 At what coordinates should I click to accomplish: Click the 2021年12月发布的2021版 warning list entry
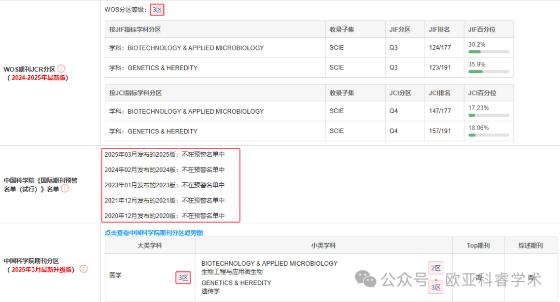[x=165, y=200]
